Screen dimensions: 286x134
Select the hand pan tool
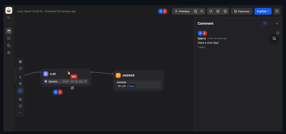tap(20, 84)
